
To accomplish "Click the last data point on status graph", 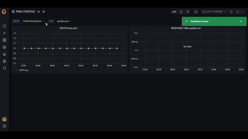I will (117, 48).
